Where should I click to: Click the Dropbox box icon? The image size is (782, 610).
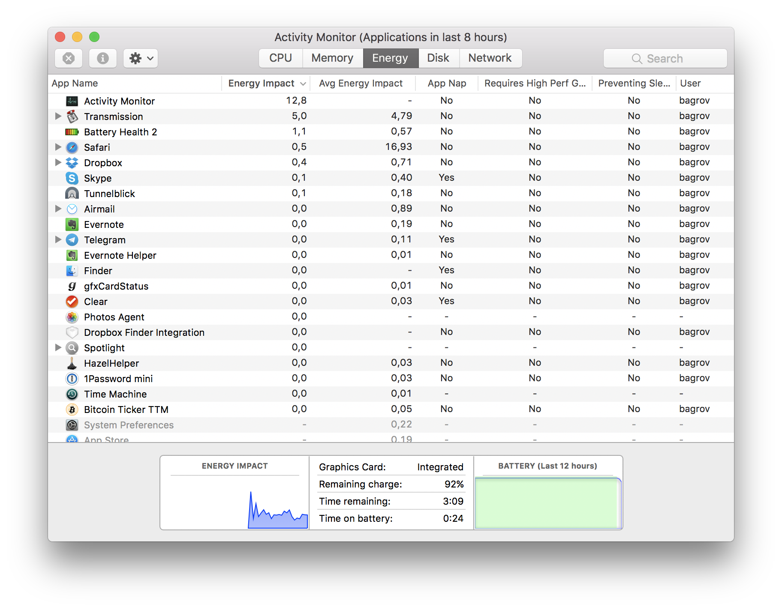pos(72,163)
